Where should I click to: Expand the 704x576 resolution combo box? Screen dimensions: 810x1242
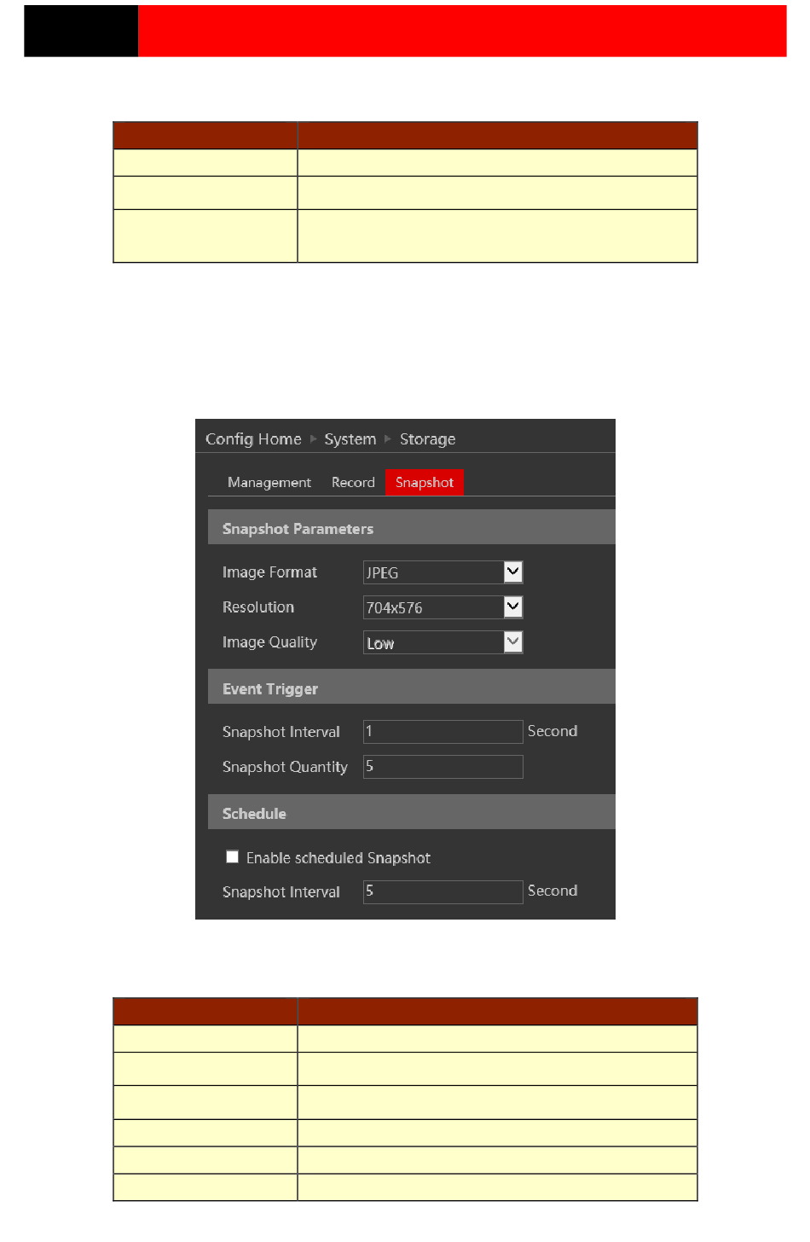[x=433, y=607]
